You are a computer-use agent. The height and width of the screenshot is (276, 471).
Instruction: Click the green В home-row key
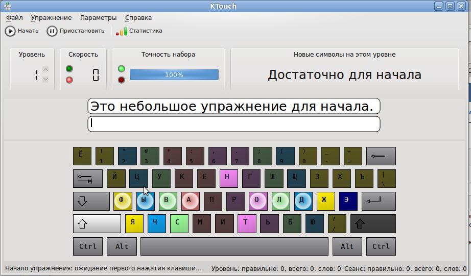pyautogui.click(x=168, y=201)
